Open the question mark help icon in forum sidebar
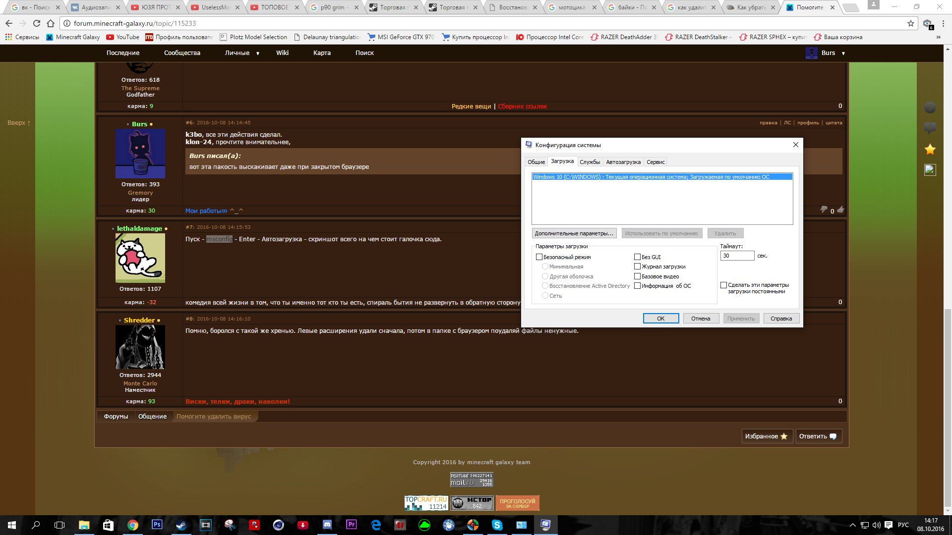Viewport: 952px width, 535px height. [930, 107]
